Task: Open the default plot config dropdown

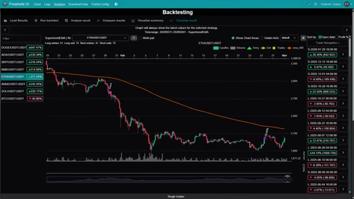Action: 289,38
